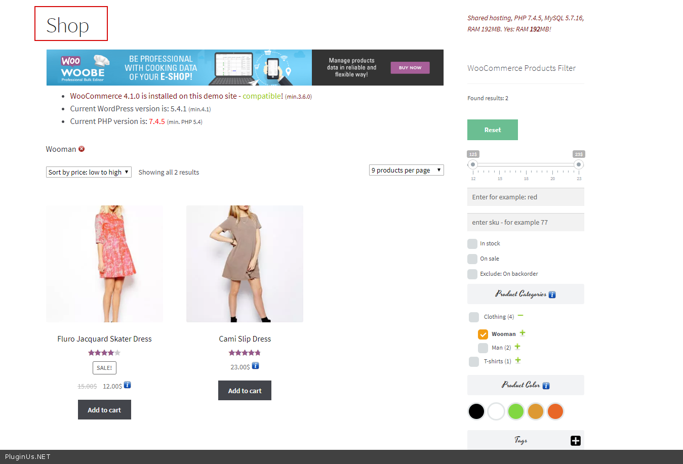Open the Sort by price dropdown

tap(89, 172)
